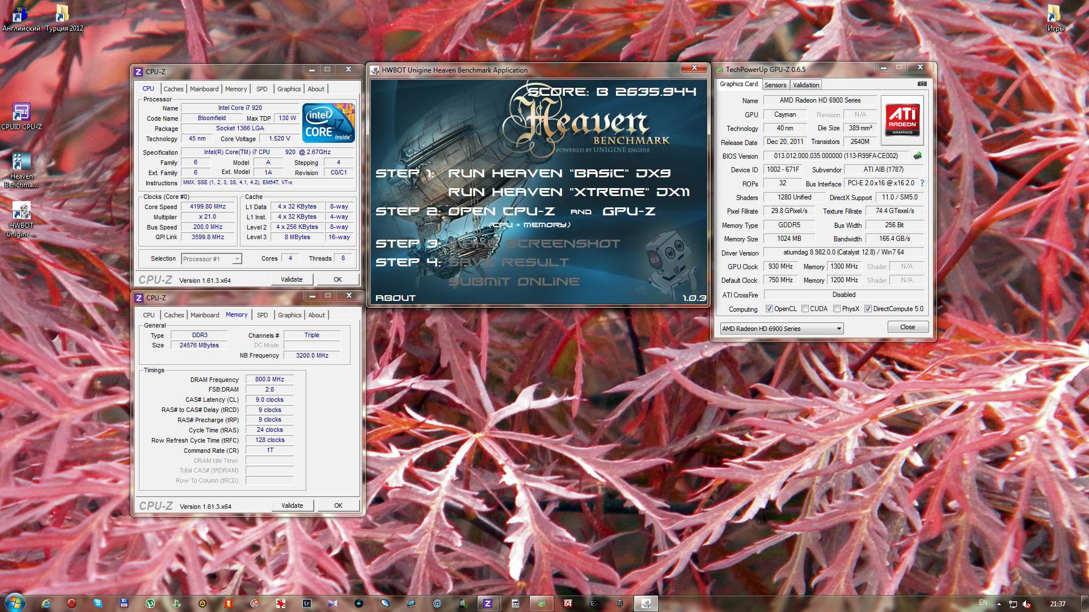
Task: Click Run Heaven "Basic" DX9
Action: pyautogui.click(x=559, y=173)
